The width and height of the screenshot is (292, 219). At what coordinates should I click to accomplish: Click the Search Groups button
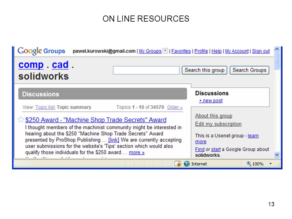(x=249, y=70)
